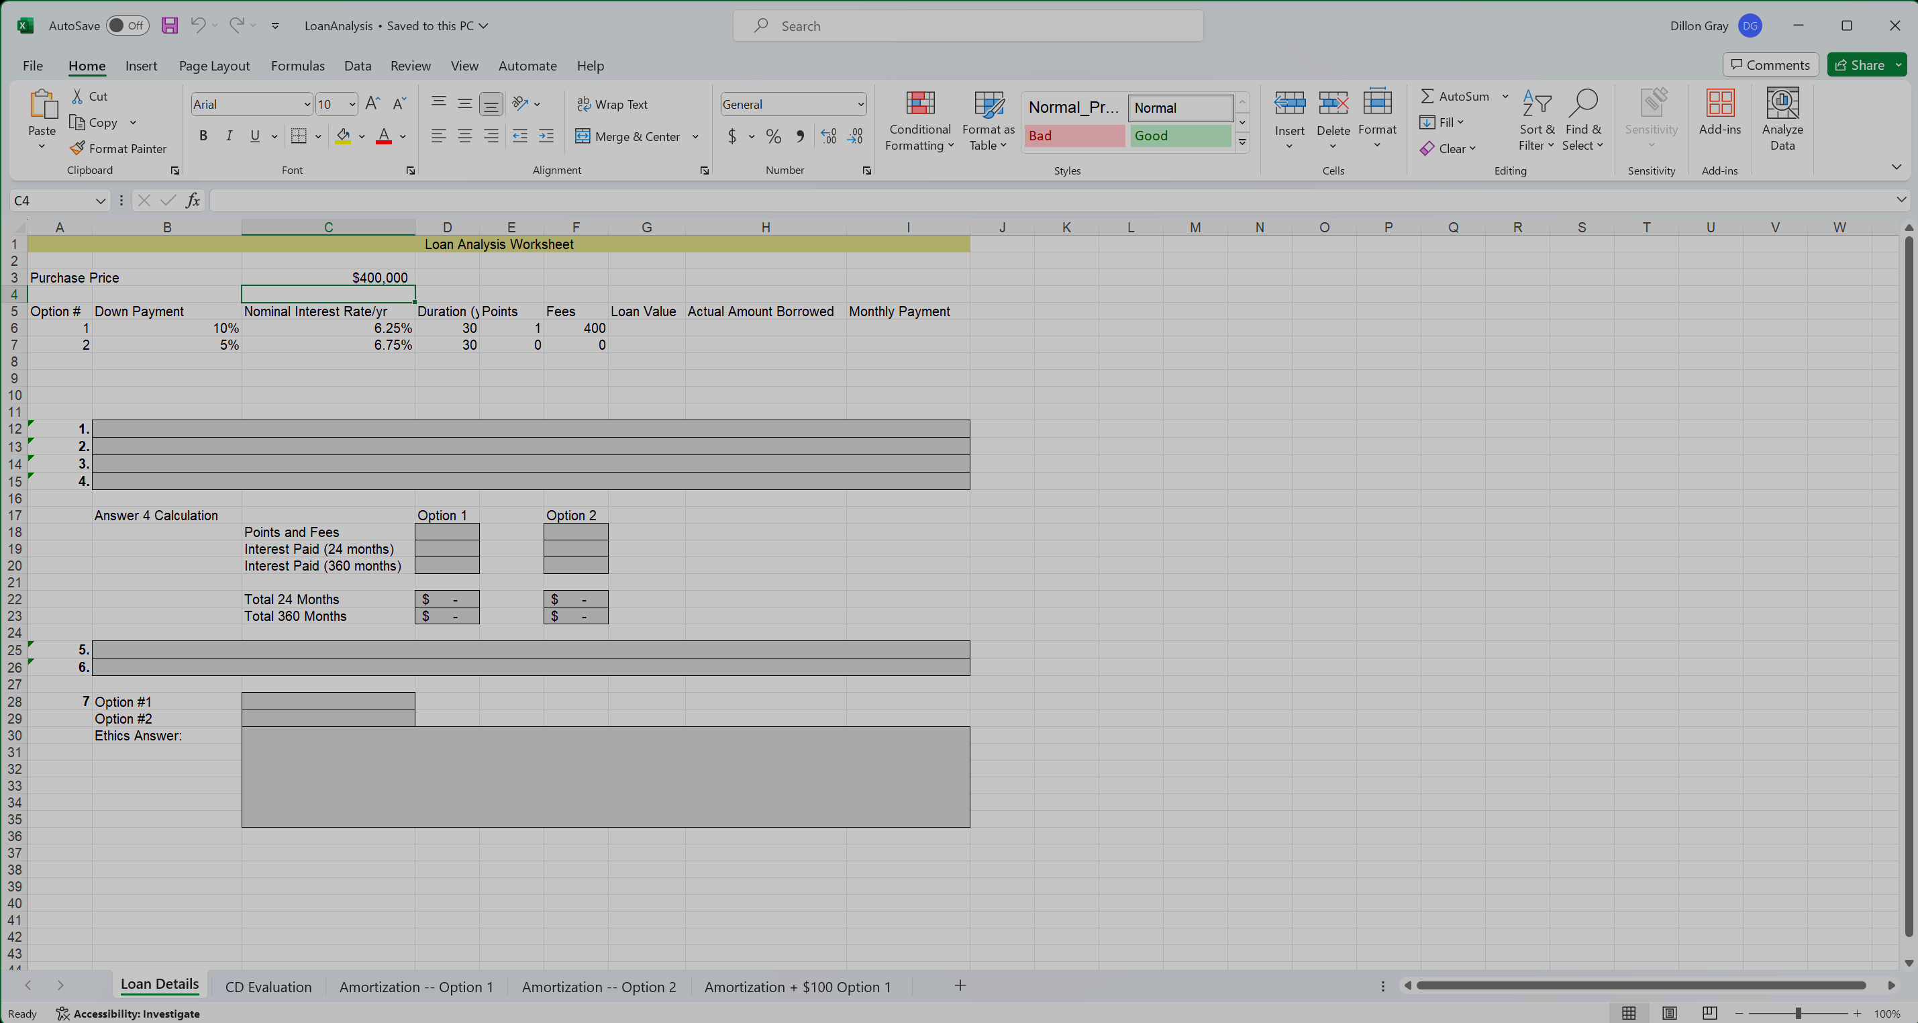The height and width of the screenshot is (1023, 1918).
Task: Toggle AutoSave switch on
Action: coord(128,26)
